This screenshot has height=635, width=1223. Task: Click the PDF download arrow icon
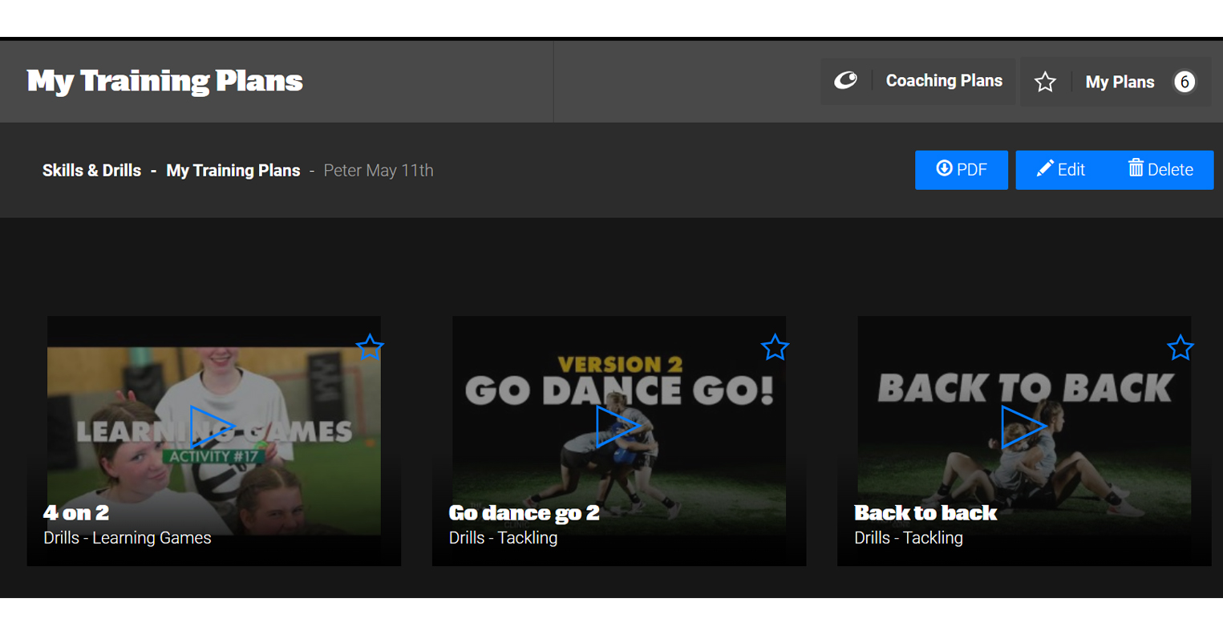point(944,168)
